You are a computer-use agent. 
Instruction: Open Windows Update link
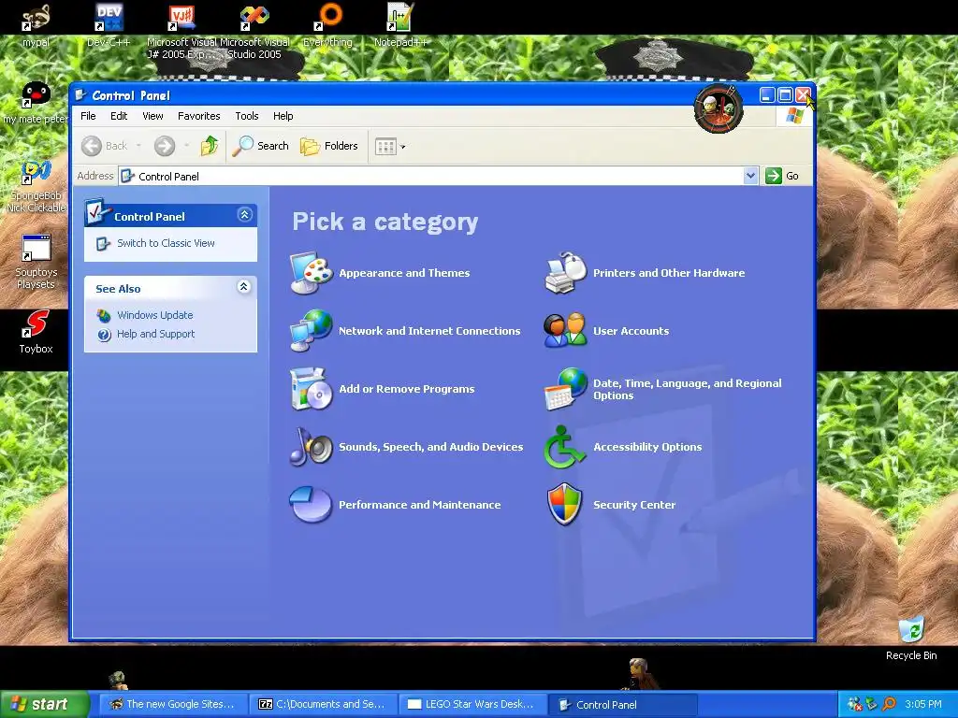154,315
